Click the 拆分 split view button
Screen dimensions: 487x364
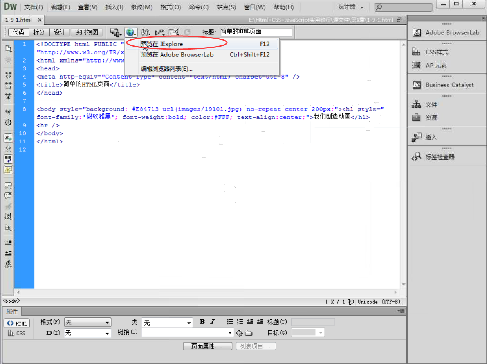coord(39,32)
